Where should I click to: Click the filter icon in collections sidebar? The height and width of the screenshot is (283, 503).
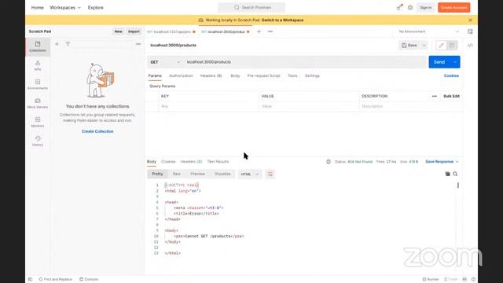(x=68, y=44)
